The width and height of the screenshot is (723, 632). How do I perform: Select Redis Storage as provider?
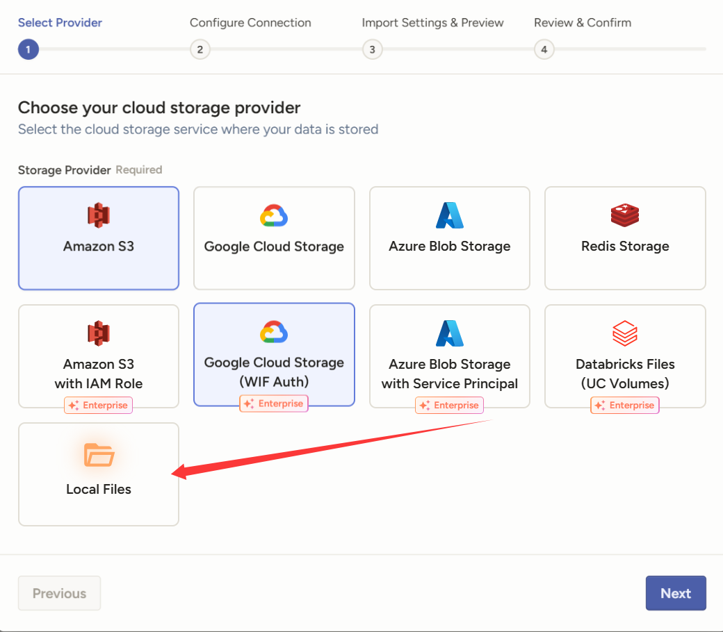(625, 238)
